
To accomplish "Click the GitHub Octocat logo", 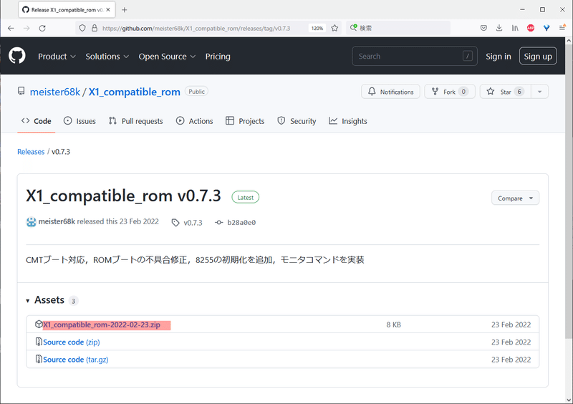I will coord(16,56).
